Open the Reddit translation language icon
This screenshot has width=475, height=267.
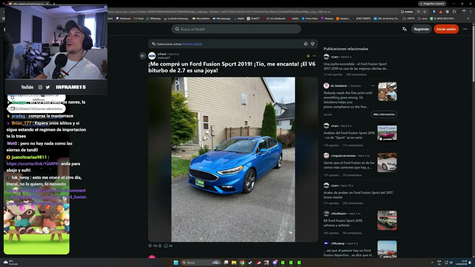(x=404, y=29)
